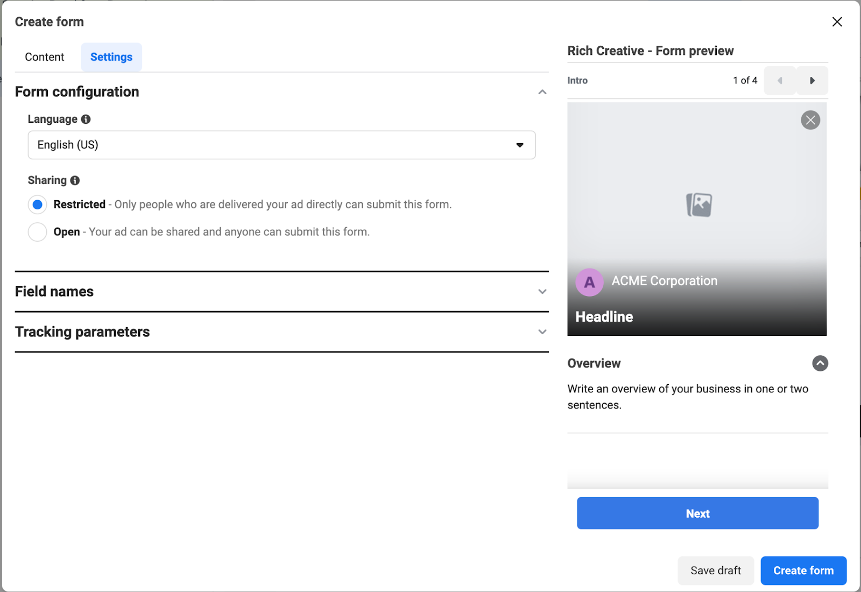The height and width of the screenshot is (592, 861).
Task: Dismiss the preview with the gray X circle
Action: tap(810, 120)
